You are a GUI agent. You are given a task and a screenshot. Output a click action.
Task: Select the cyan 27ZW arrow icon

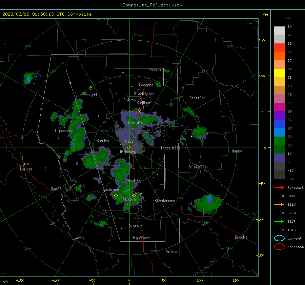click(279, 213)
